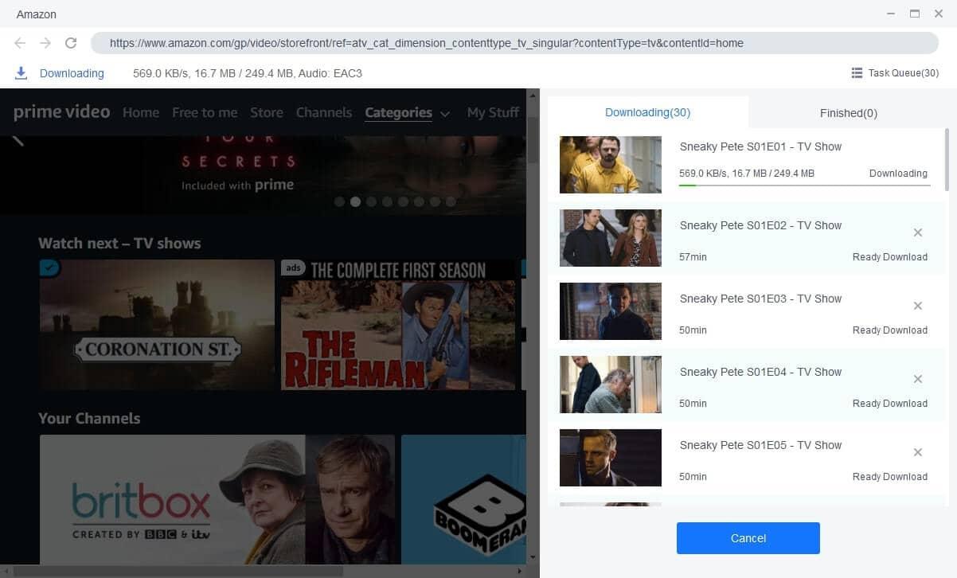Viewport: 957px width, 578px height.
Task: Click 'Sneaky Pete S01E02 - TV Show' title
Action: 760,225
